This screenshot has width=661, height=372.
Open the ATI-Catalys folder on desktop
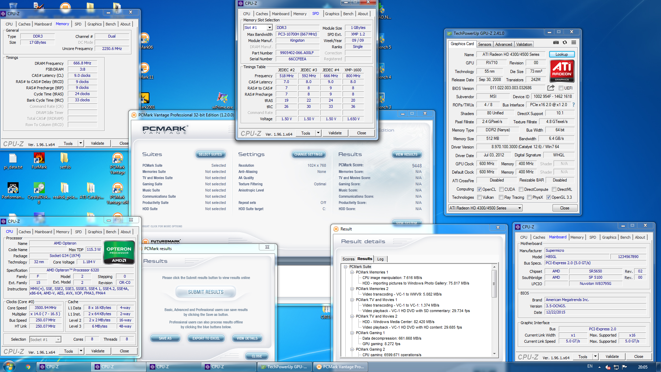pos(91,191)
